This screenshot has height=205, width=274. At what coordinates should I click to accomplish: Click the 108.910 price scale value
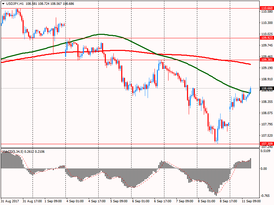267,79
